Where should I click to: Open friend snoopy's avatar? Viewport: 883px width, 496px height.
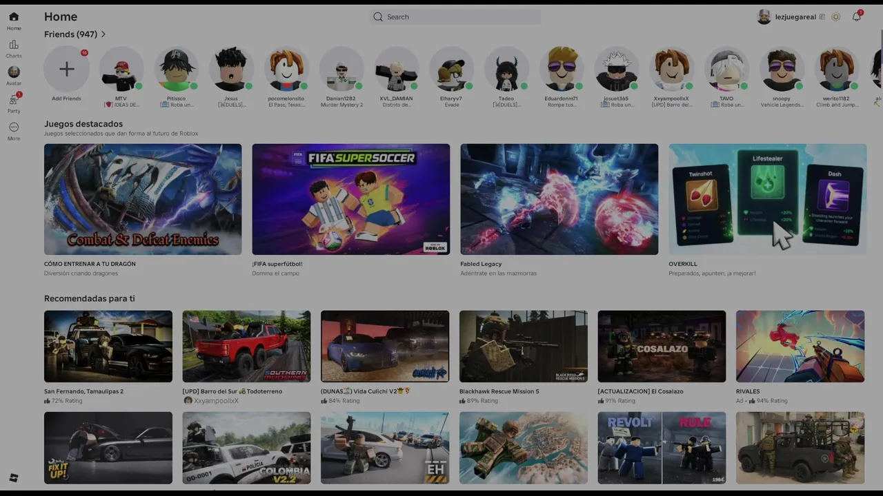(782, 69)
